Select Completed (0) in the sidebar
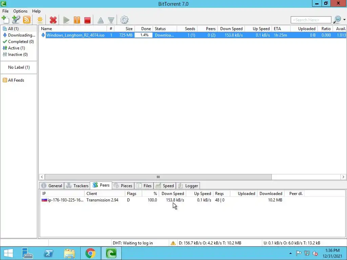Image resolution: width=347 pixels, height=260 pixels. [x=19, y=42]
